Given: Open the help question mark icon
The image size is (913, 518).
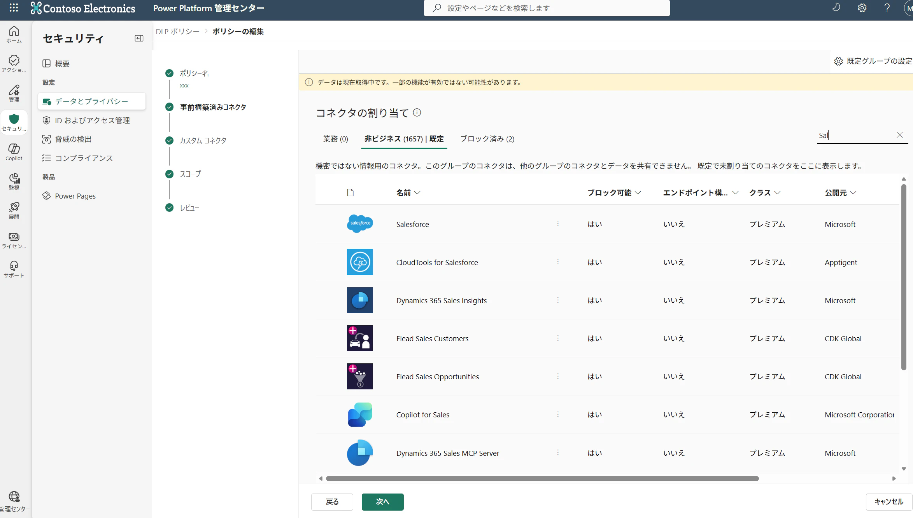Looking at the screenshot, I should click(887, 8).
